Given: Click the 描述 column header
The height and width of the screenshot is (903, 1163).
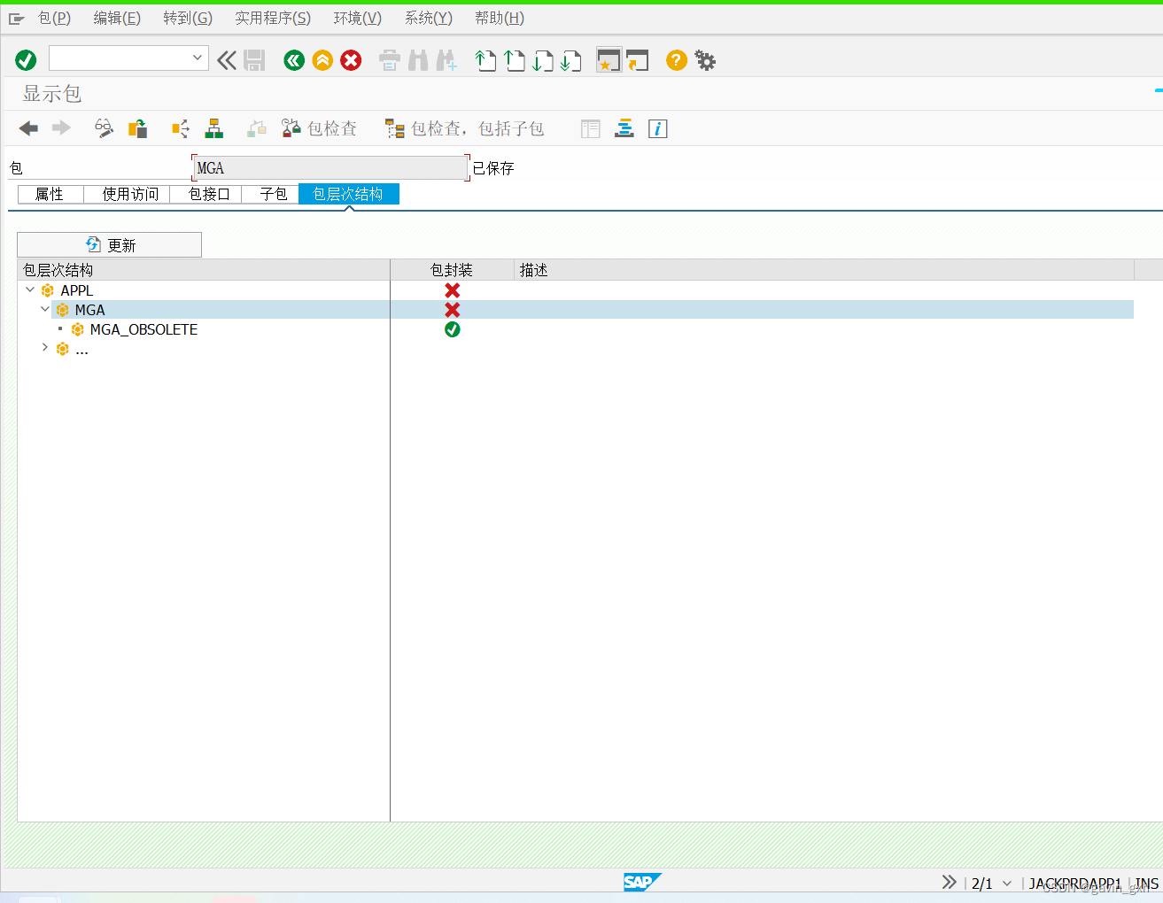Looking at the screenshot, I should tap(824, 270).
